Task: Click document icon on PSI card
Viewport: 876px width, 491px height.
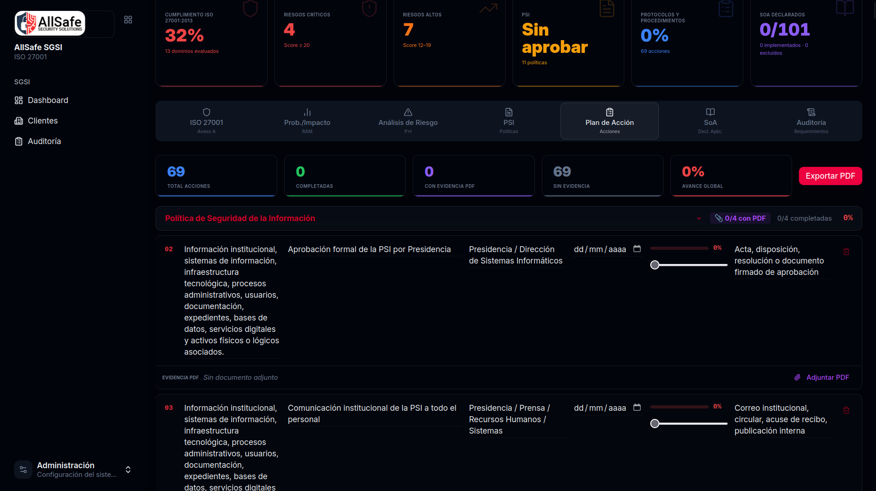Action: (607, 8)
